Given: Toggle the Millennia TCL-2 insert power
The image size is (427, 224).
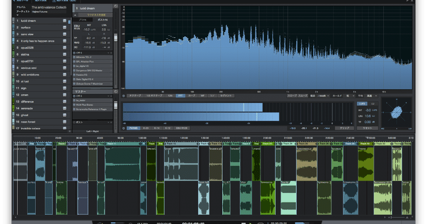Looking at the screenshot, I should pyautogui.click(x=74, y=57).
